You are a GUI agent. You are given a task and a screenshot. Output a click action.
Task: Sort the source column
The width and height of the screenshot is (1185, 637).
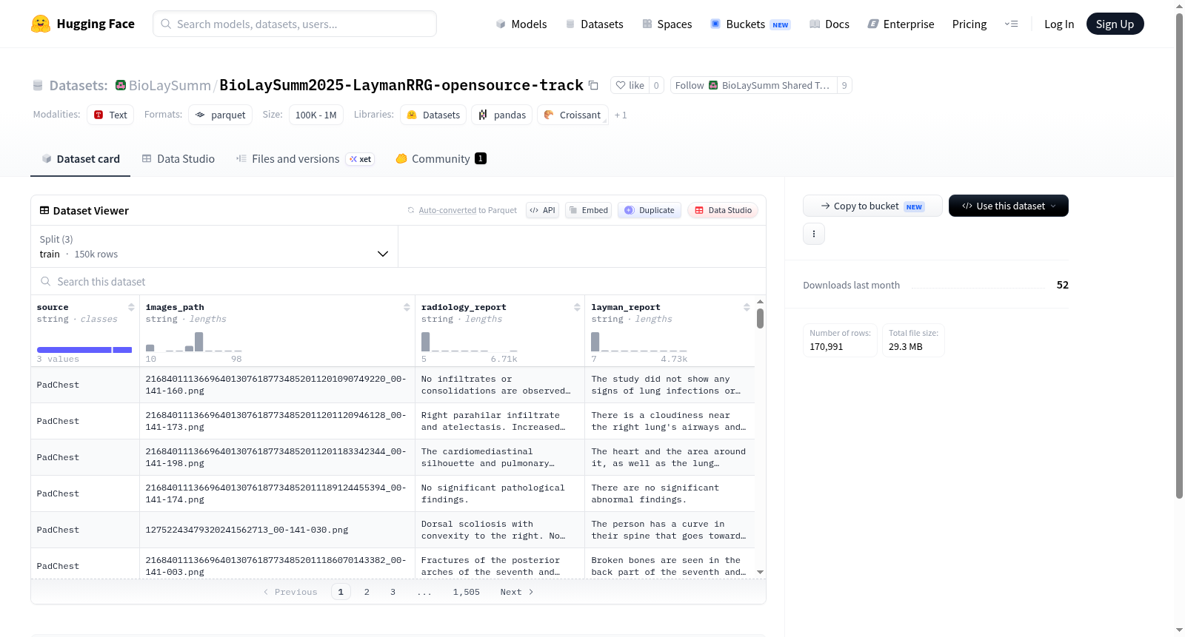coord(131,307)
